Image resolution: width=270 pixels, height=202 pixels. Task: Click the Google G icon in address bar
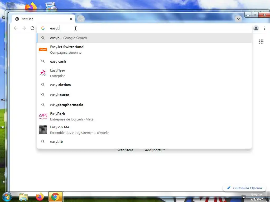pyautogui.click(x=43, y=28)
